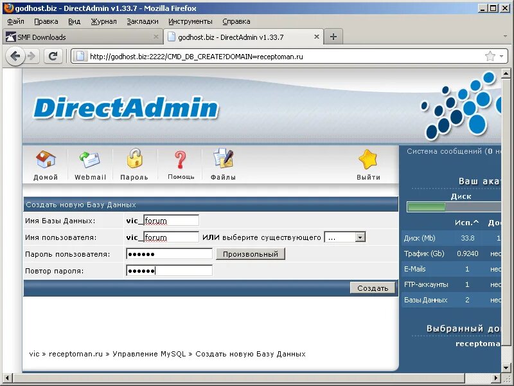Open the Файл menu
Image resolution: width=514 pixels, height=386 pixels.
[15, 21]
